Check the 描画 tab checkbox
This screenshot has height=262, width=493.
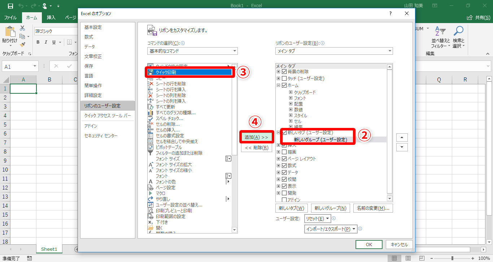(x=284, y=152)
